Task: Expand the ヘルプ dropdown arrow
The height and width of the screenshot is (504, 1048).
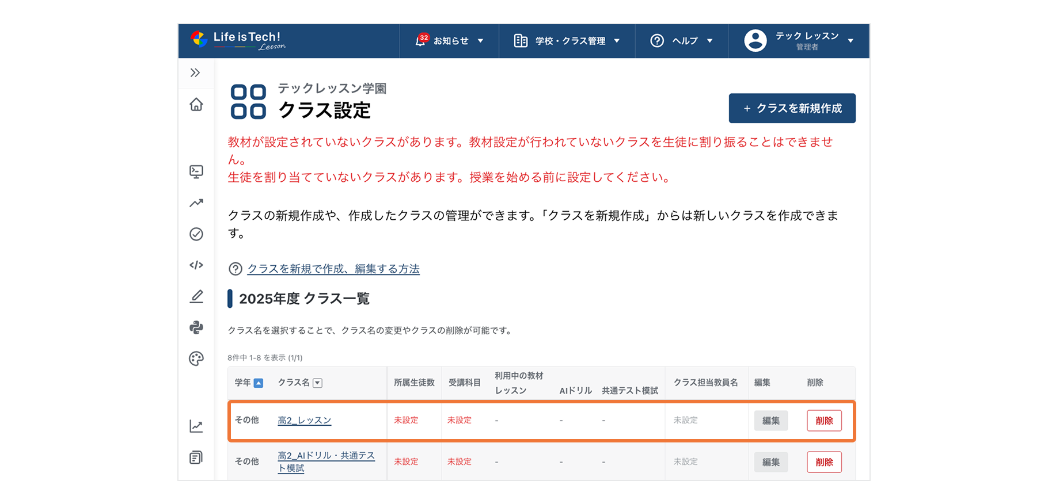Action: point(709,41)
